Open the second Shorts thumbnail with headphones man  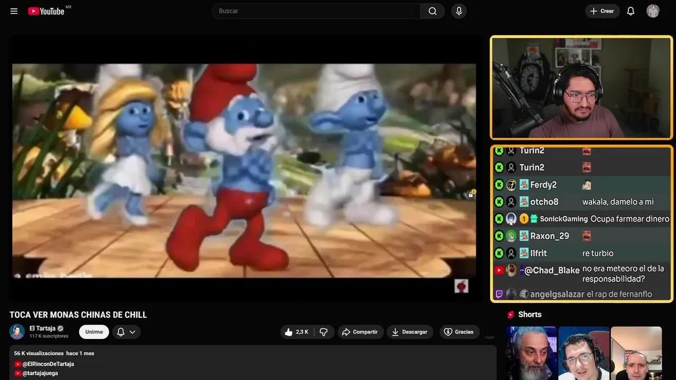[x=584, y=353]
